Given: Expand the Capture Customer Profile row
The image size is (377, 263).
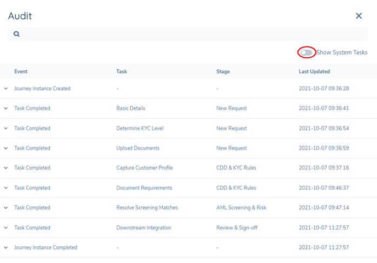Looking at the screenshot, I should (x=6, y=168).
